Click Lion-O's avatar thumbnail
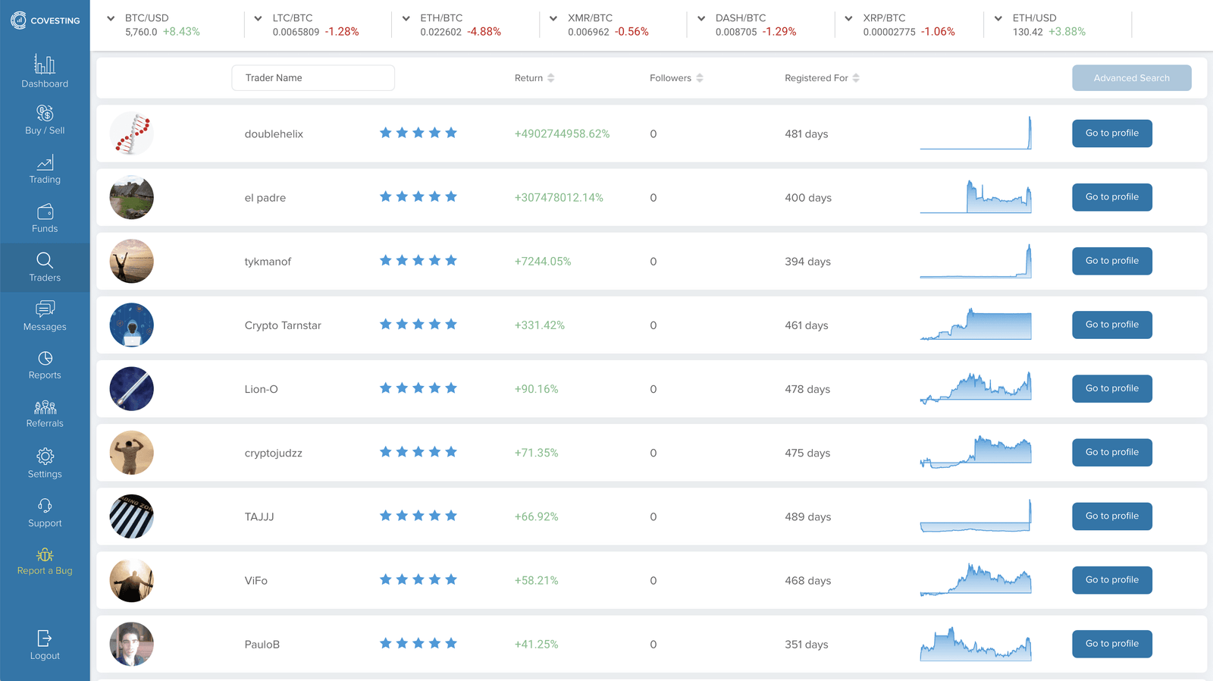Image resolution: width=1213 pixels, height=681 pixels. (132, 389)
